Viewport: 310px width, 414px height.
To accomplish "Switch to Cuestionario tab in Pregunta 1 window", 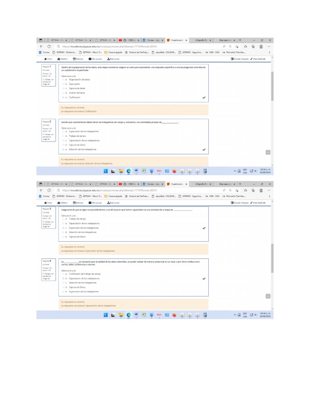I will click(x=177, y=40).
